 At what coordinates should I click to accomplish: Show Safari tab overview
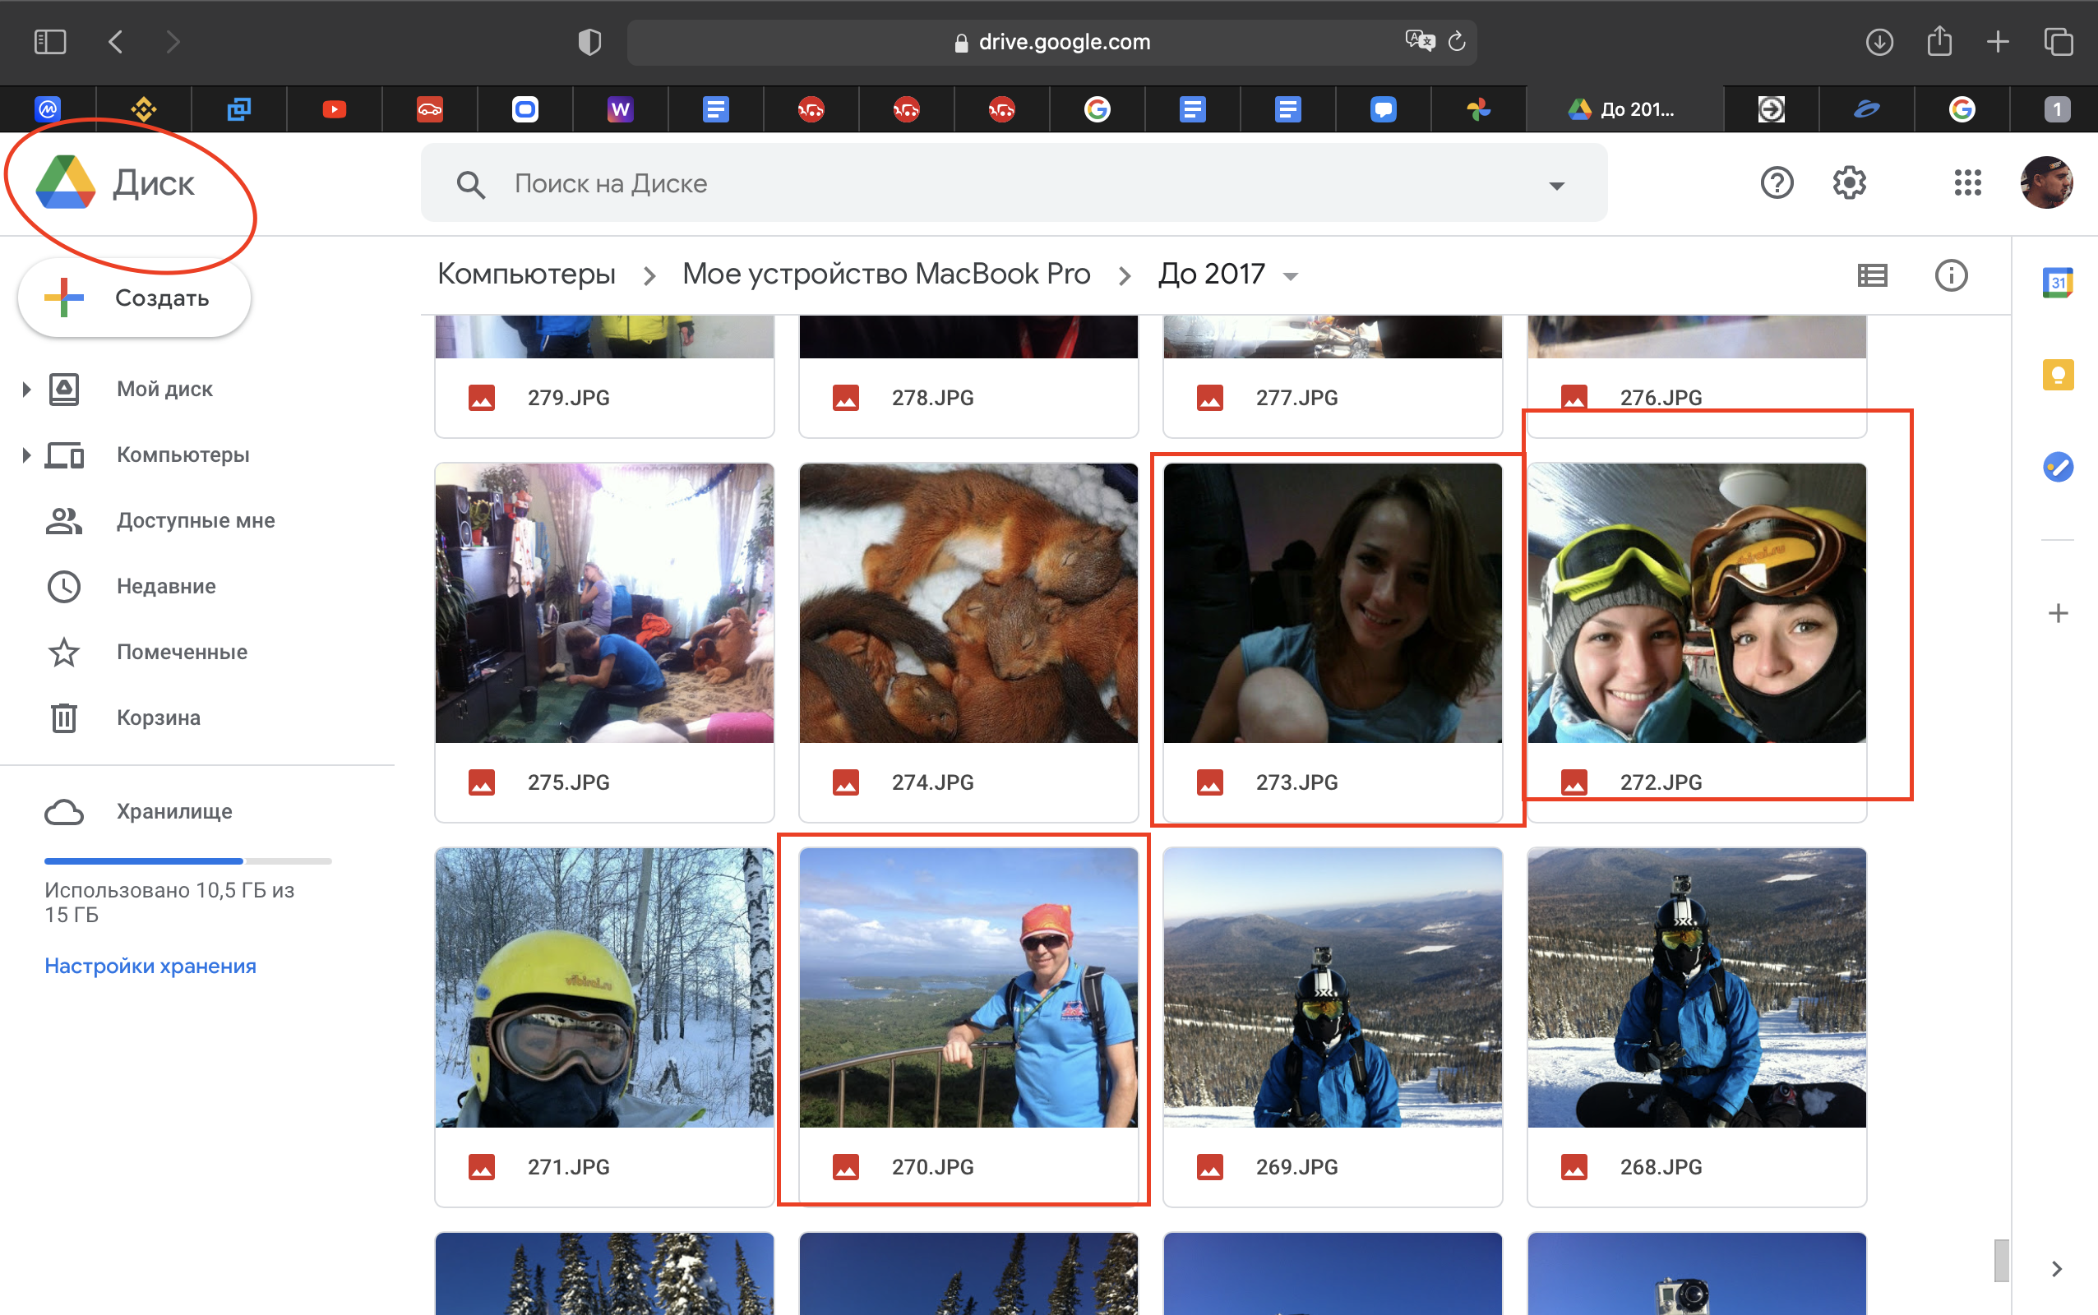coord(2058,42)
